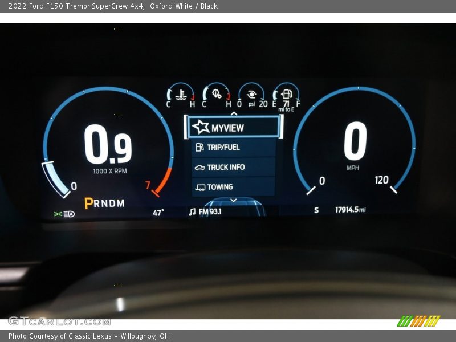Click the turbo boost psi gauge icon
The height and width of the screenshot is (342, 456).
point(251,95)
